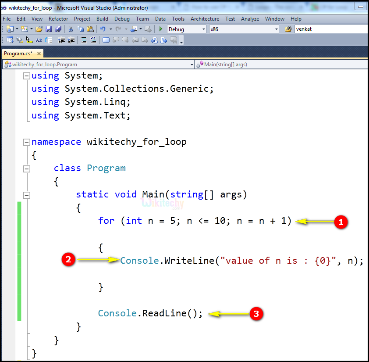Screen dimensions: 369x362
Task: Open the Architecture menu
Action: [x=205, y=19]
